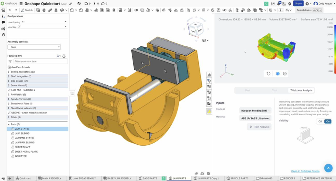The image size is (336, 181).
Task: Select the Chamfer tool icon
Action: pos(81,10)
